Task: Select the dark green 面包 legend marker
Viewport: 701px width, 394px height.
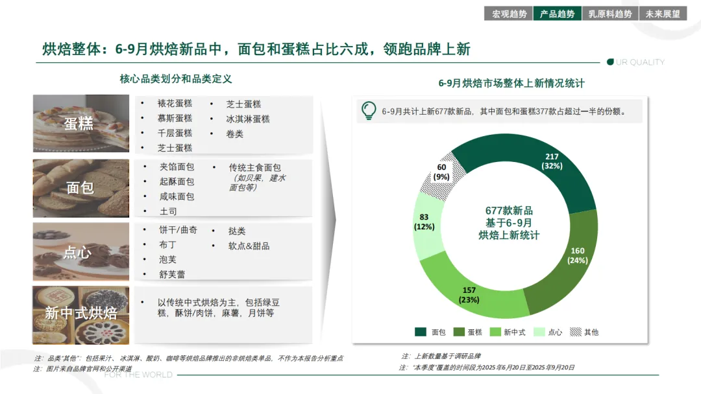Action: click(x=419, y=330)
